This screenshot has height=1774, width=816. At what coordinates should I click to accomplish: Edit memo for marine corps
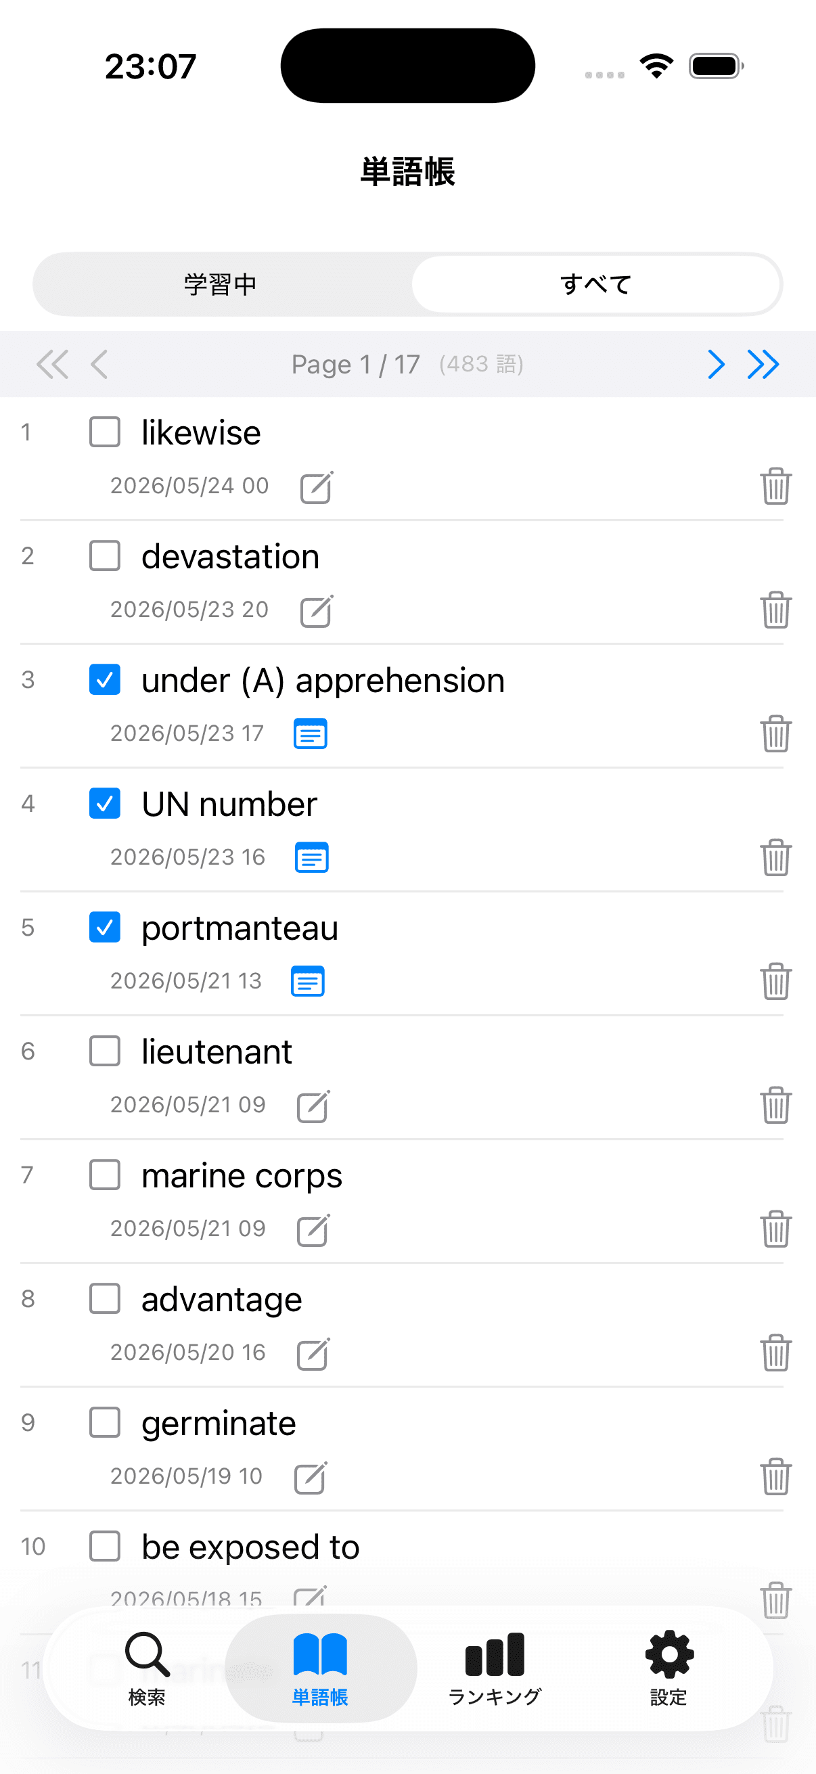313,1230
